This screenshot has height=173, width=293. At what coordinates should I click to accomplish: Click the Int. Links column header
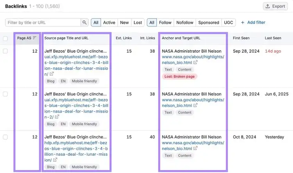tap(148, 38)
